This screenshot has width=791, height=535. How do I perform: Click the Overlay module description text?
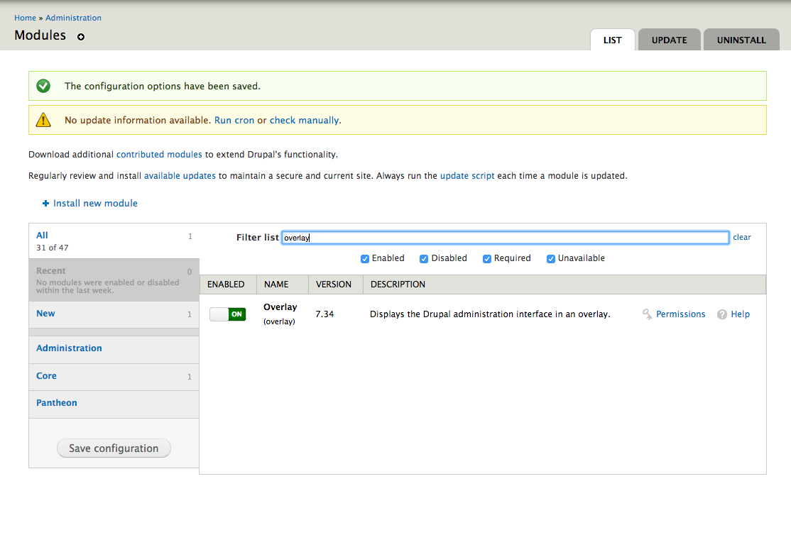[x=490, y=314]
